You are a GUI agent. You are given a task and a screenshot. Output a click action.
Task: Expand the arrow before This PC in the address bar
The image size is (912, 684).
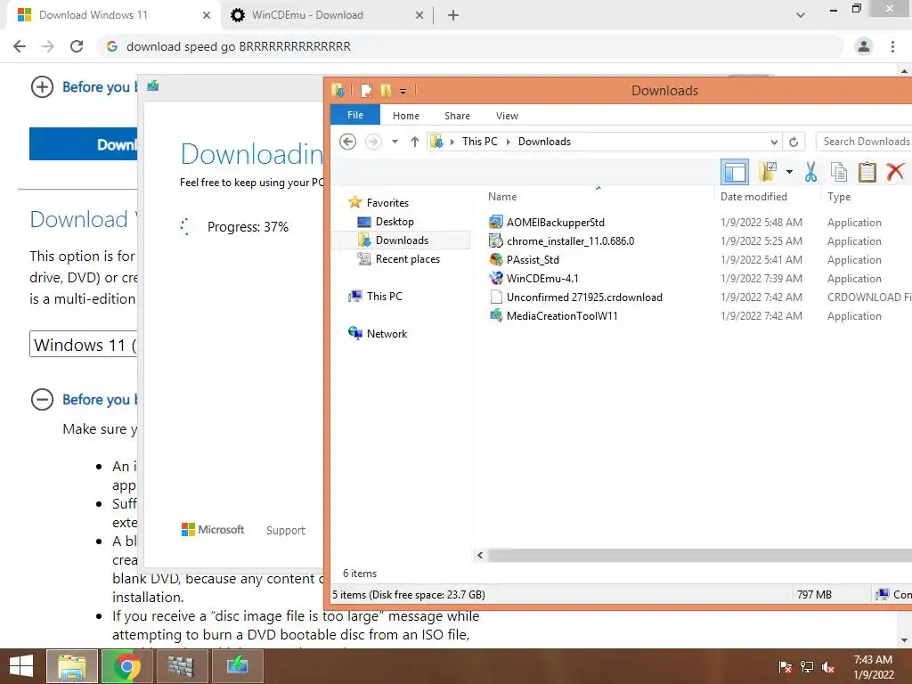click(452, 142)
